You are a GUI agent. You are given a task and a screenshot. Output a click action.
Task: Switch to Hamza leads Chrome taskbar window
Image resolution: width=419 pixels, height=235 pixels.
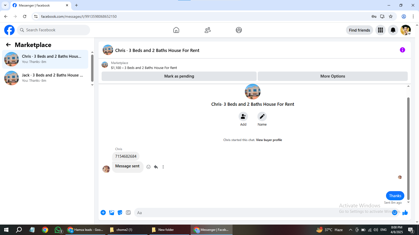click(x=86, y=230)
